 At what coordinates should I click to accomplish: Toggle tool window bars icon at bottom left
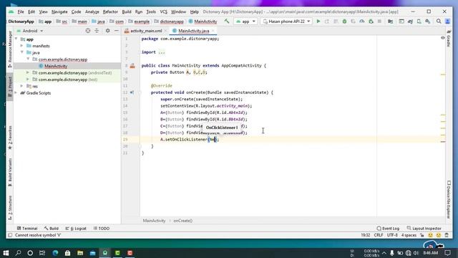[x=10, y=235]
